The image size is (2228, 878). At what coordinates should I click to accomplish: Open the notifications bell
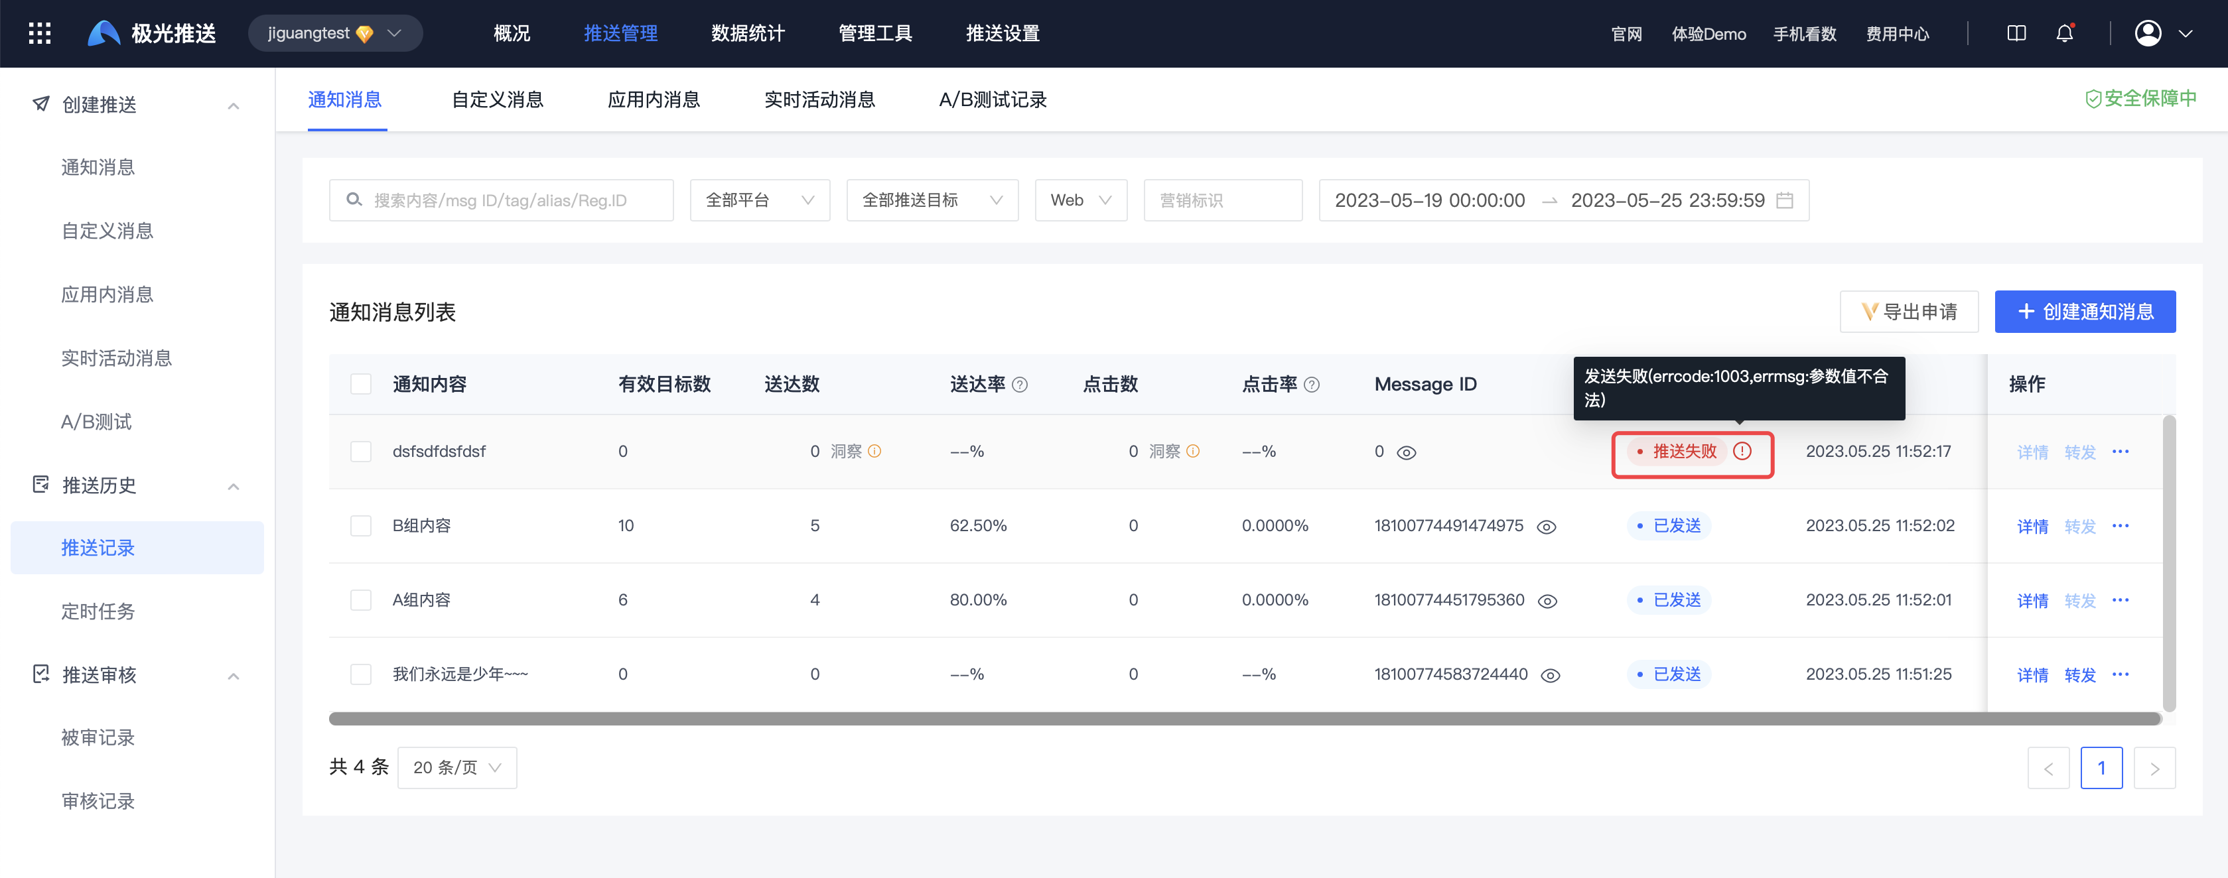click(x=2065, y=34)
